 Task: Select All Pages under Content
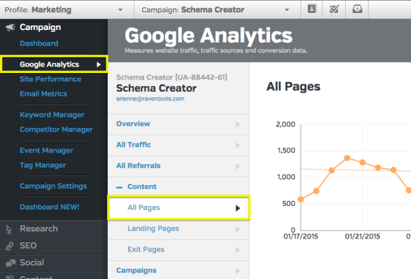pyautogui.click(x=179, y=208)
